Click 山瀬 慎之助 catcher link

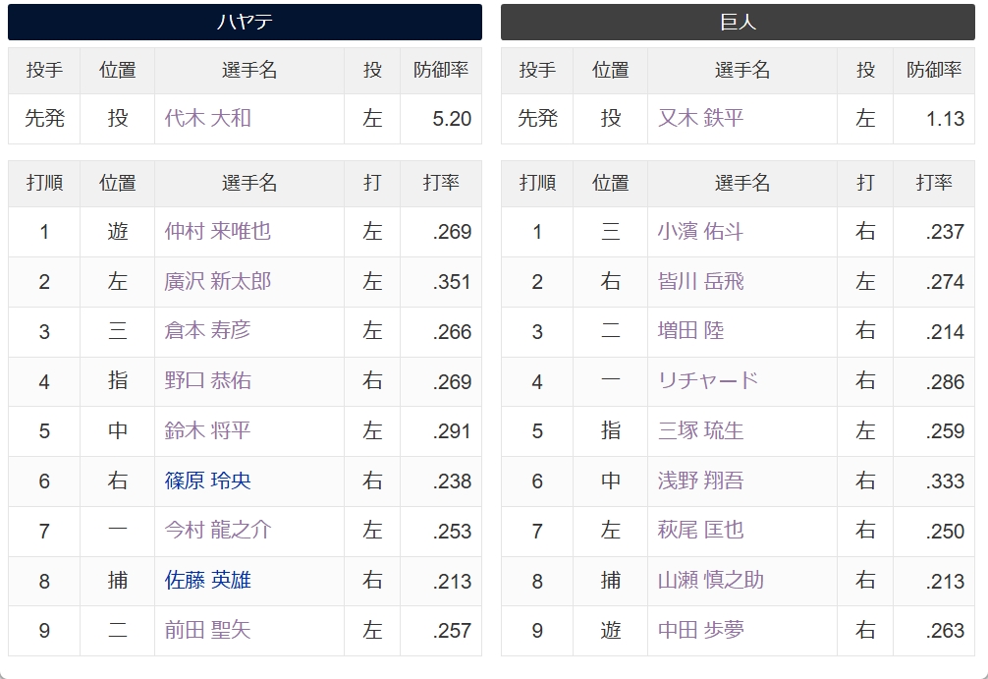pyautogui.click(x=711, y=580)
